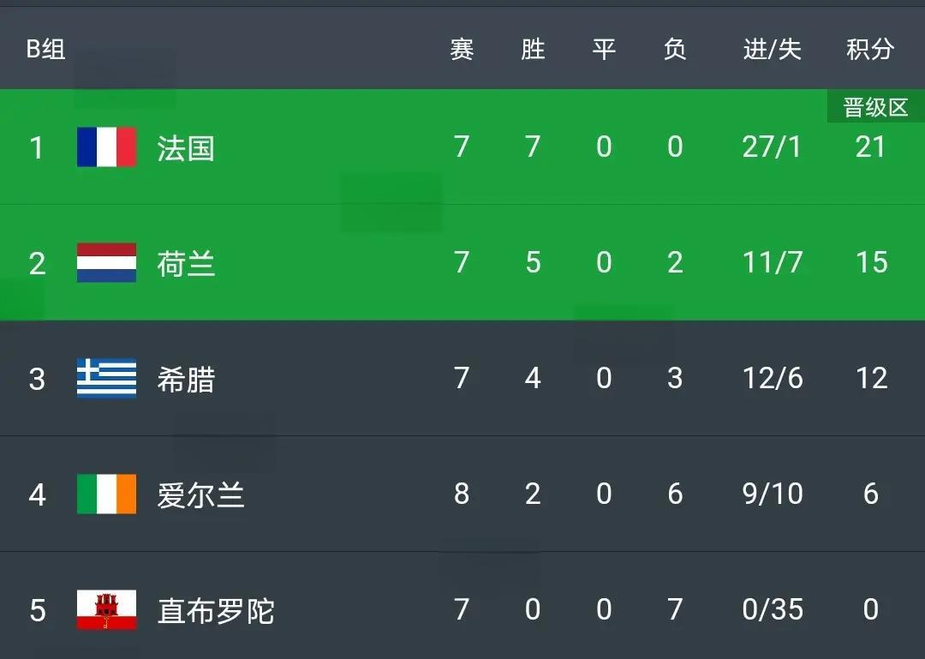
Task: Click the Greece flag icon
Action: [106, 378]
